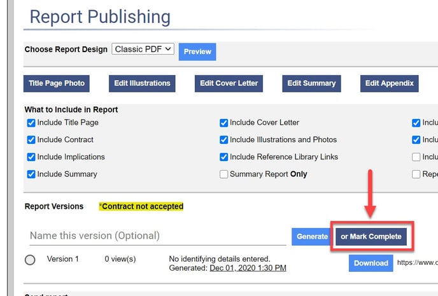
Task: Click the Preview button
Action: pyautogui.click(x=197, y=52)
